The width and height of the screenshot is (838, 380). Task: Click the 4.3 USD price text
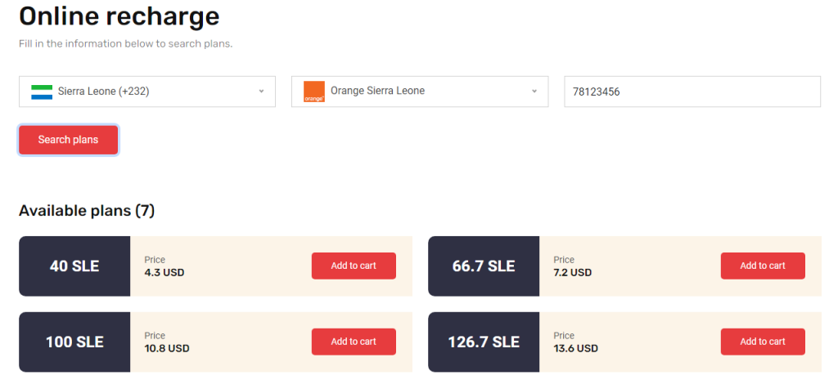pyautogui.click(x=164, y=273)
